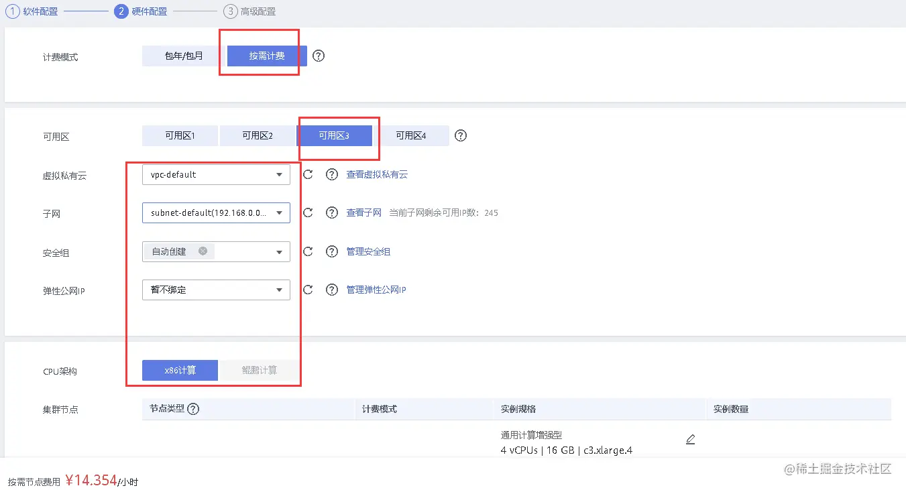
Task: Open 管理安全组 link
Action: [368, 251]
